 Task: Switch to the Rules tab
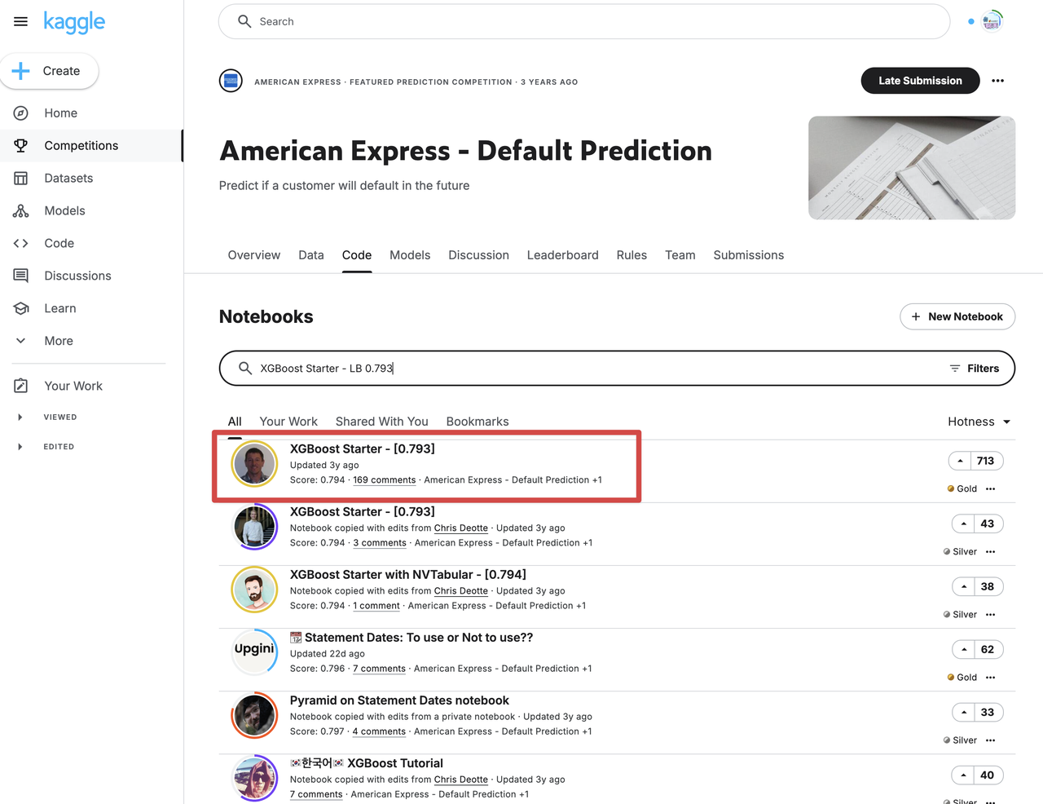coord(632,255)
